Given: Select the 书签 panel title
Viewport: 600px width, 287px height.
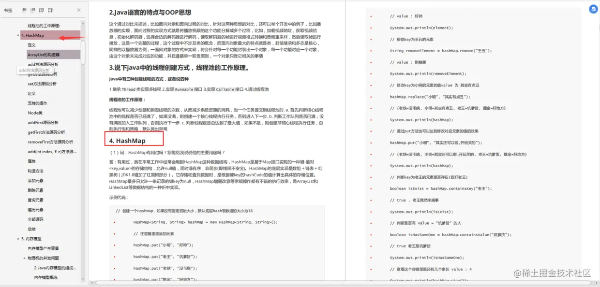Looking at the screenshot, I should click(x=8, y=10).
